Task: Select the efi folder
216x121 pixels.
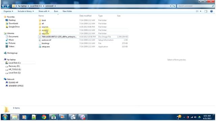Action: (43, 24)
